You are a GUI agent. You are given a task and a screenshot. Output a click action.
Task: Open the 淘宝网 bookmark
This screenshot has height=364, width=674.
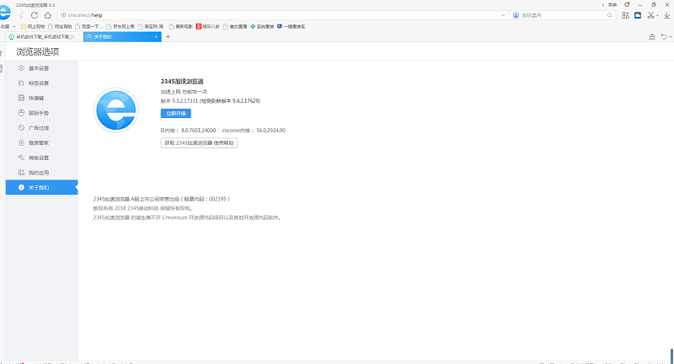[x=151, y=27]
